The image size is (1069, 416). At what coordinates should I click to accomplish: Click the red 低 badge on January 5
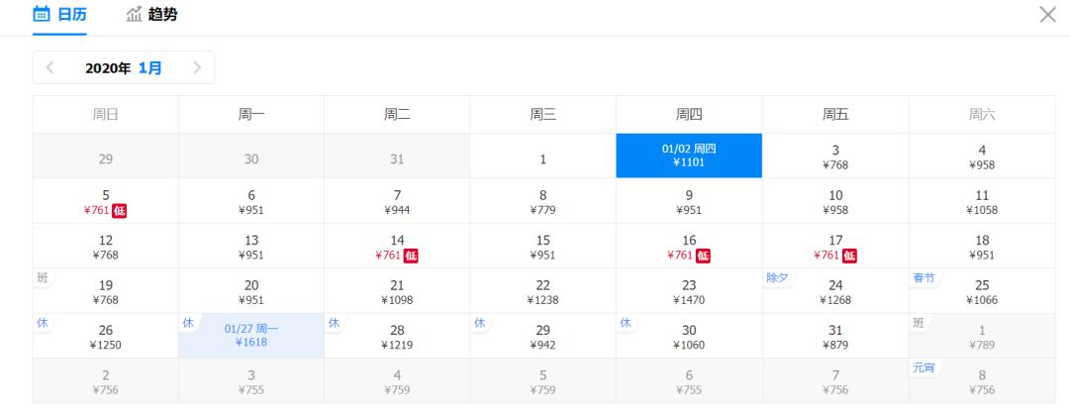click(119, 210)
